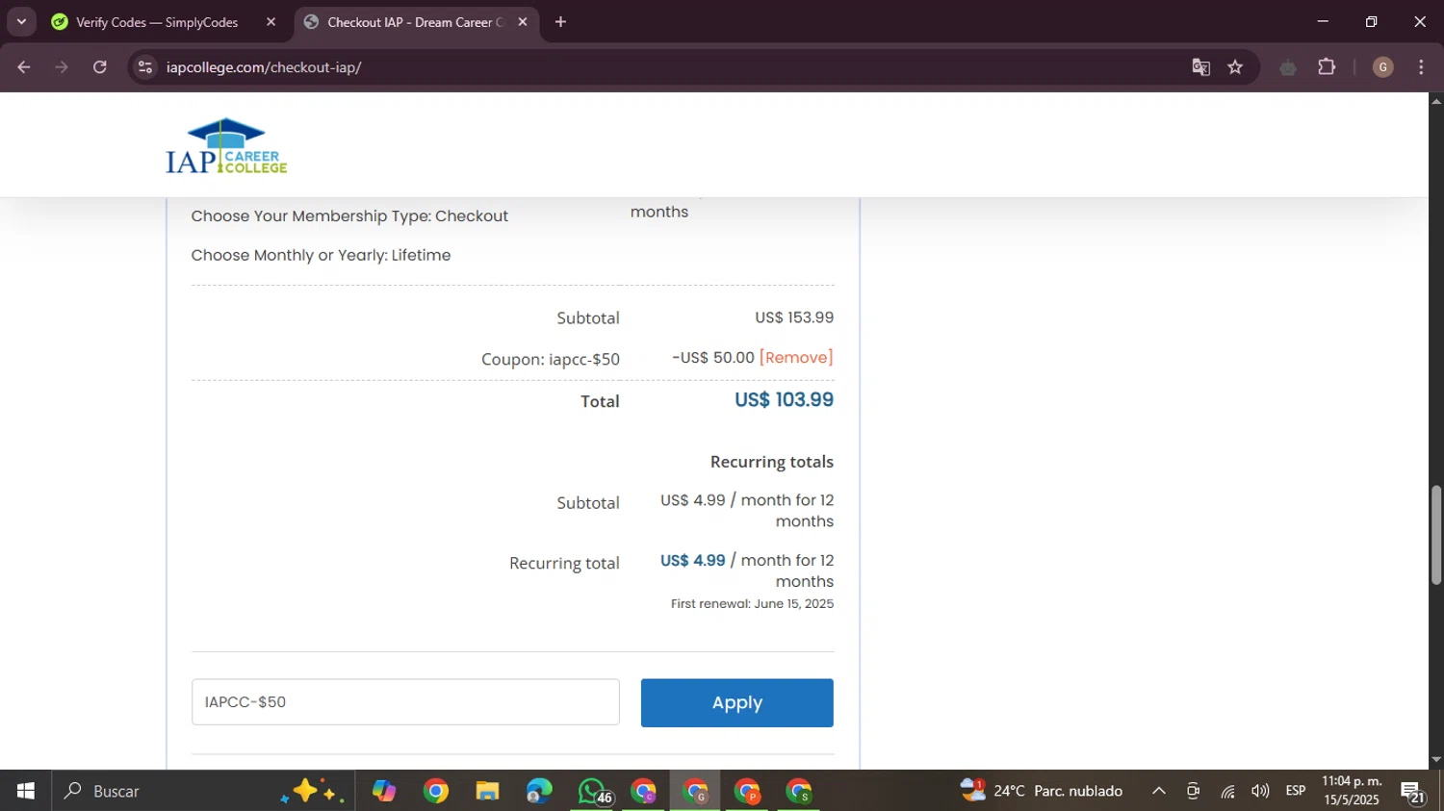Click the page vertical scrollbar thumb
1444x811 pixels.
pos(1436,535)
